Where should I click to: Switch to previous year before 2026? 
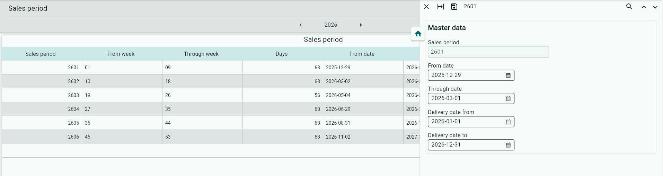tap(301, 25)
